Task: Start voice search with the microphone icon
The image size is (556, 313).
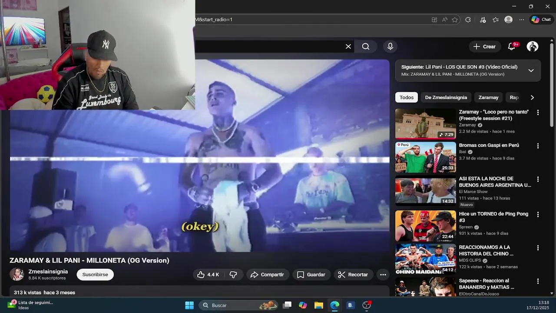Action: 390,47
